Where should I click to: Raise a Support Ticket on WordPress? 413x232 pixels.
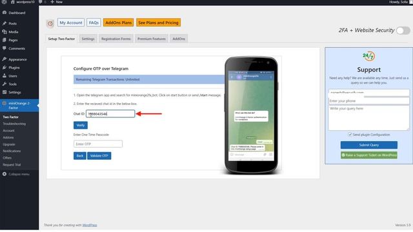pyautogui.click(x=368, y=155)
